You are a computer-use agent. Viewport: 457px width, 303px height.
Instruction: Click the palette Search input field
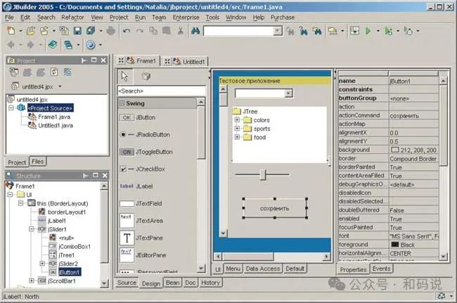point(162,91)
